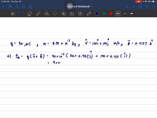Choose the red pen color
157x118 pixels.
click(x=111, y=13)
